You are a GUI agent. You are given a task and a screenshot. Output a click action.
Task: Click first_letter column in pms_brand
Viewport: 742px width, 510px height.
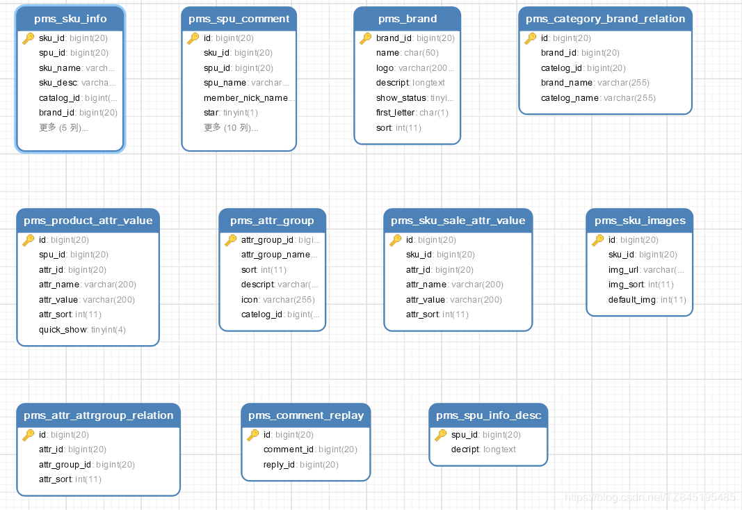[x=412, y=113]
